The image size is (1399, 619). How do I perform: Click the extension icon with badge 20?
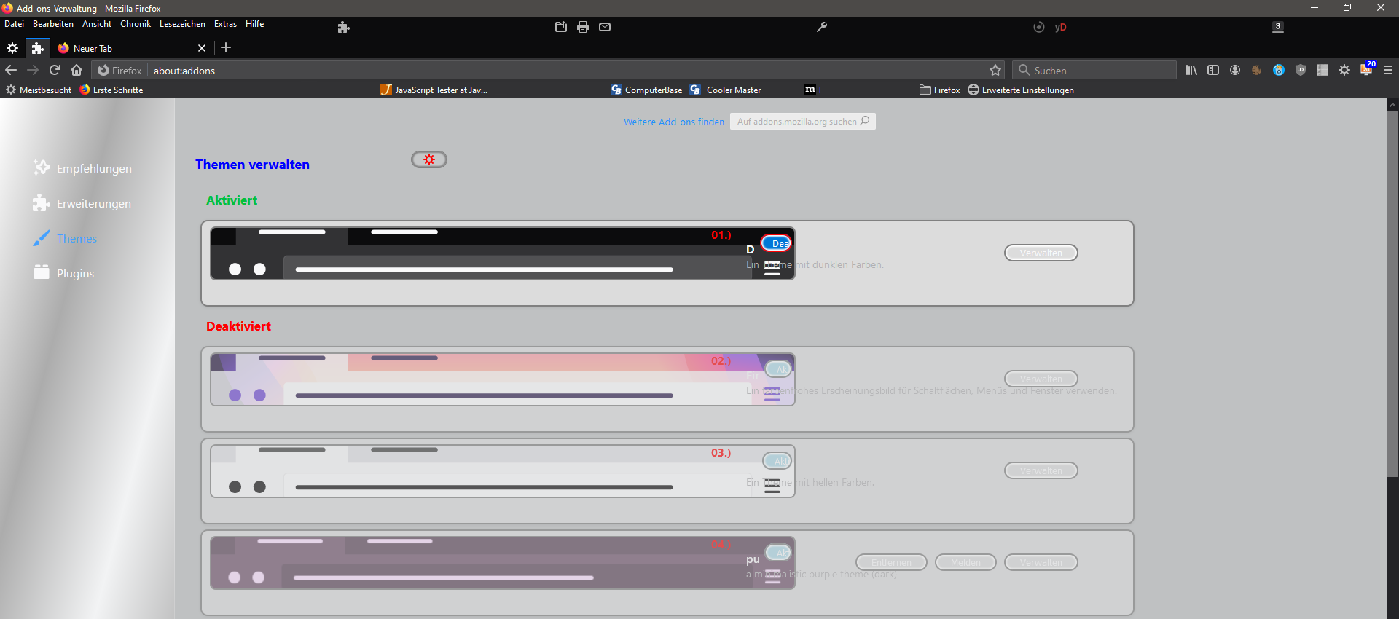[1367, 69]
